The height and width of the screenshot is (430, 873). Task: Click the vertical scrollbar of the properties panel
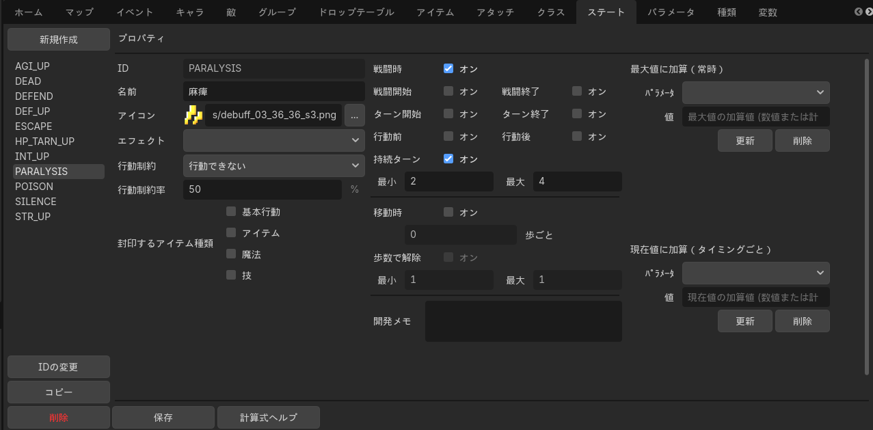point(867,216)
